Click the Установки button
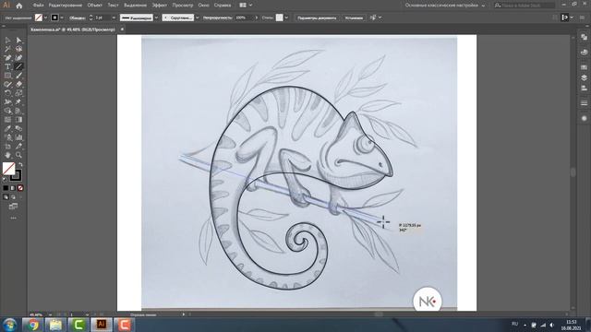591x332 pixels. (x=354, y=18)
